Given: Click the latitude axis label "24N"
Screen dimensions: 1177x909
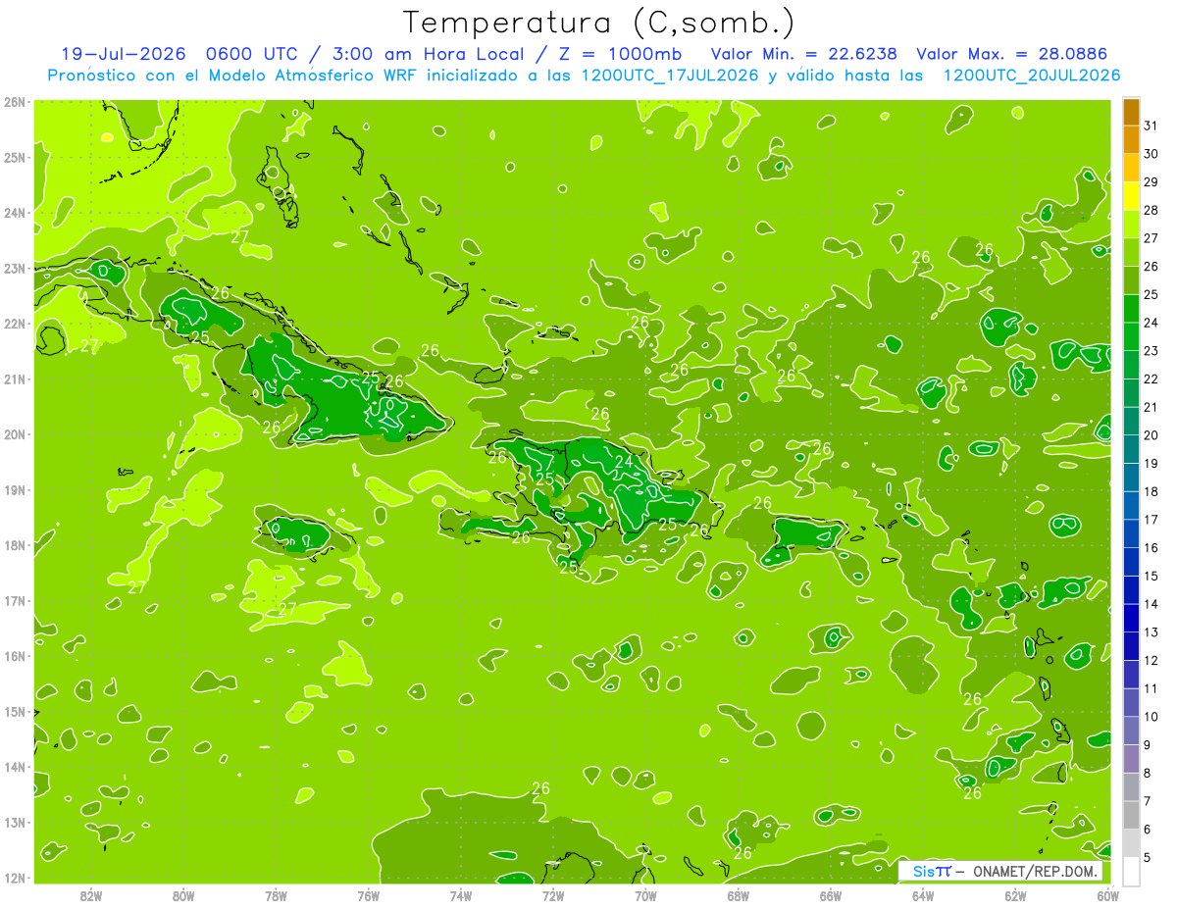Looking at the screenshot, I should [x=14, y=213].
